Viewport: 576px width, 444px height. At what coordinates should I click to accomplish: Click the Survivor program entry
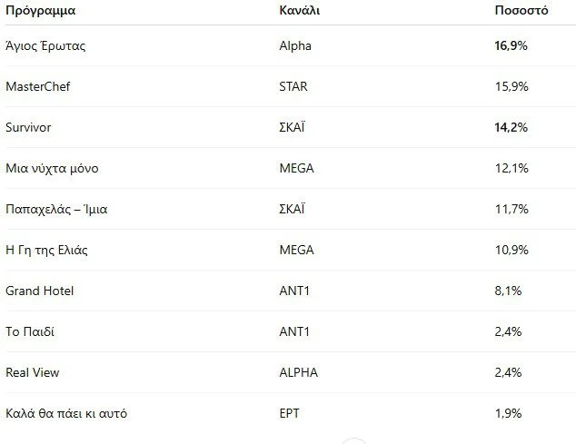(28, 127)
